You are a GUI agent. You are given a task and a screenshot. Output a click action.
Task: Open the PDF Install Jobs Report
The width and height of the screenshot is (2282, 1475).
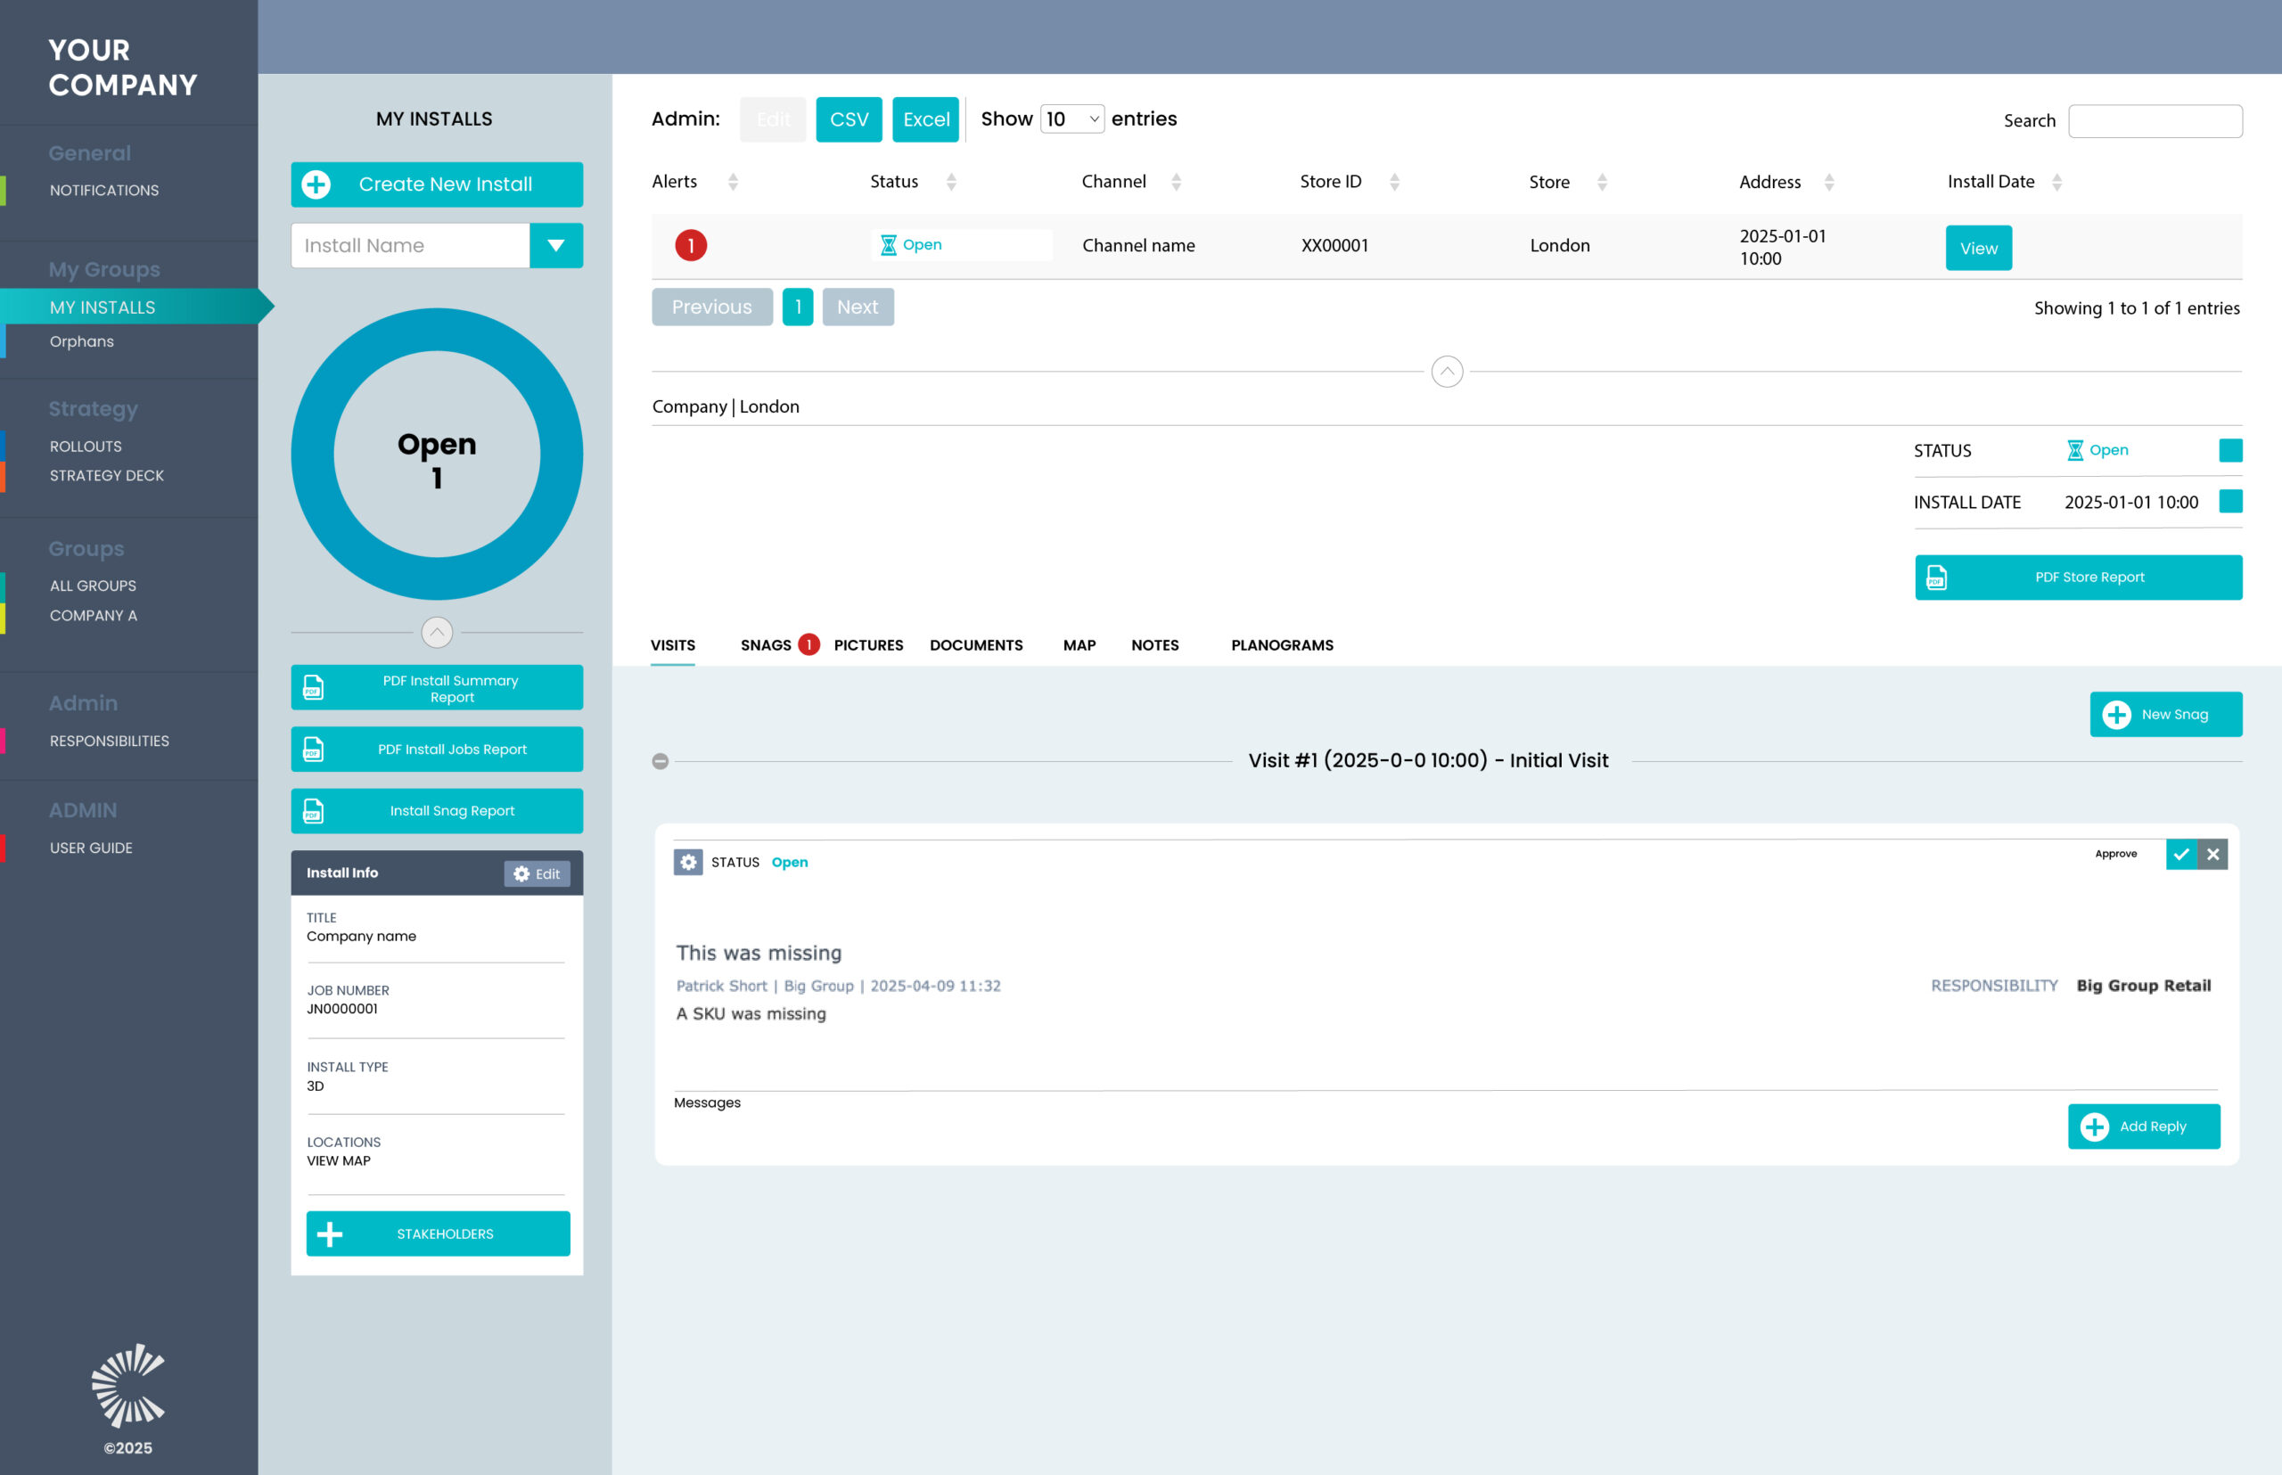pyautogui.click(x=437, y=749)
